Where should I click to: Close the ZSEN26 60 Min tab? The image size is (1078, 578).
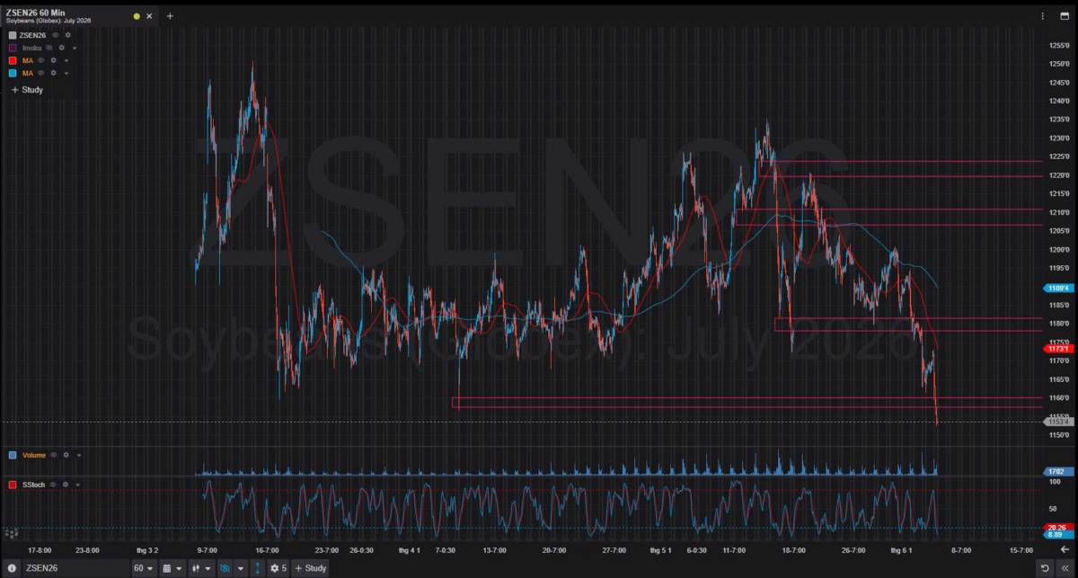[149, 16]
